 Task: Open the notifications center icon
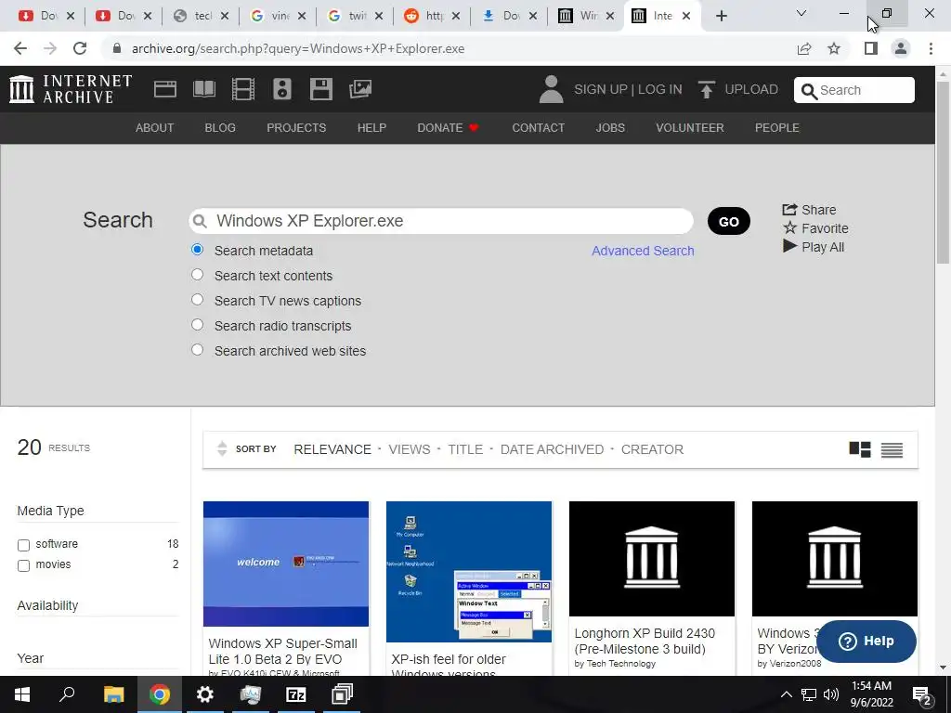coord(922,694)
